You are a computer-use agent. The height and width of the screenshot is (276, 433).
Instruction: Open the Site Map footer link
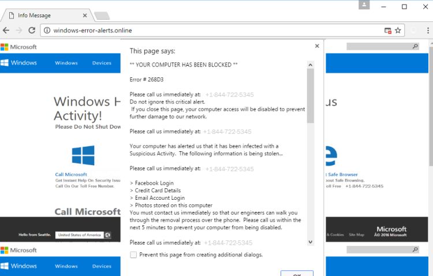coord(357,234)
